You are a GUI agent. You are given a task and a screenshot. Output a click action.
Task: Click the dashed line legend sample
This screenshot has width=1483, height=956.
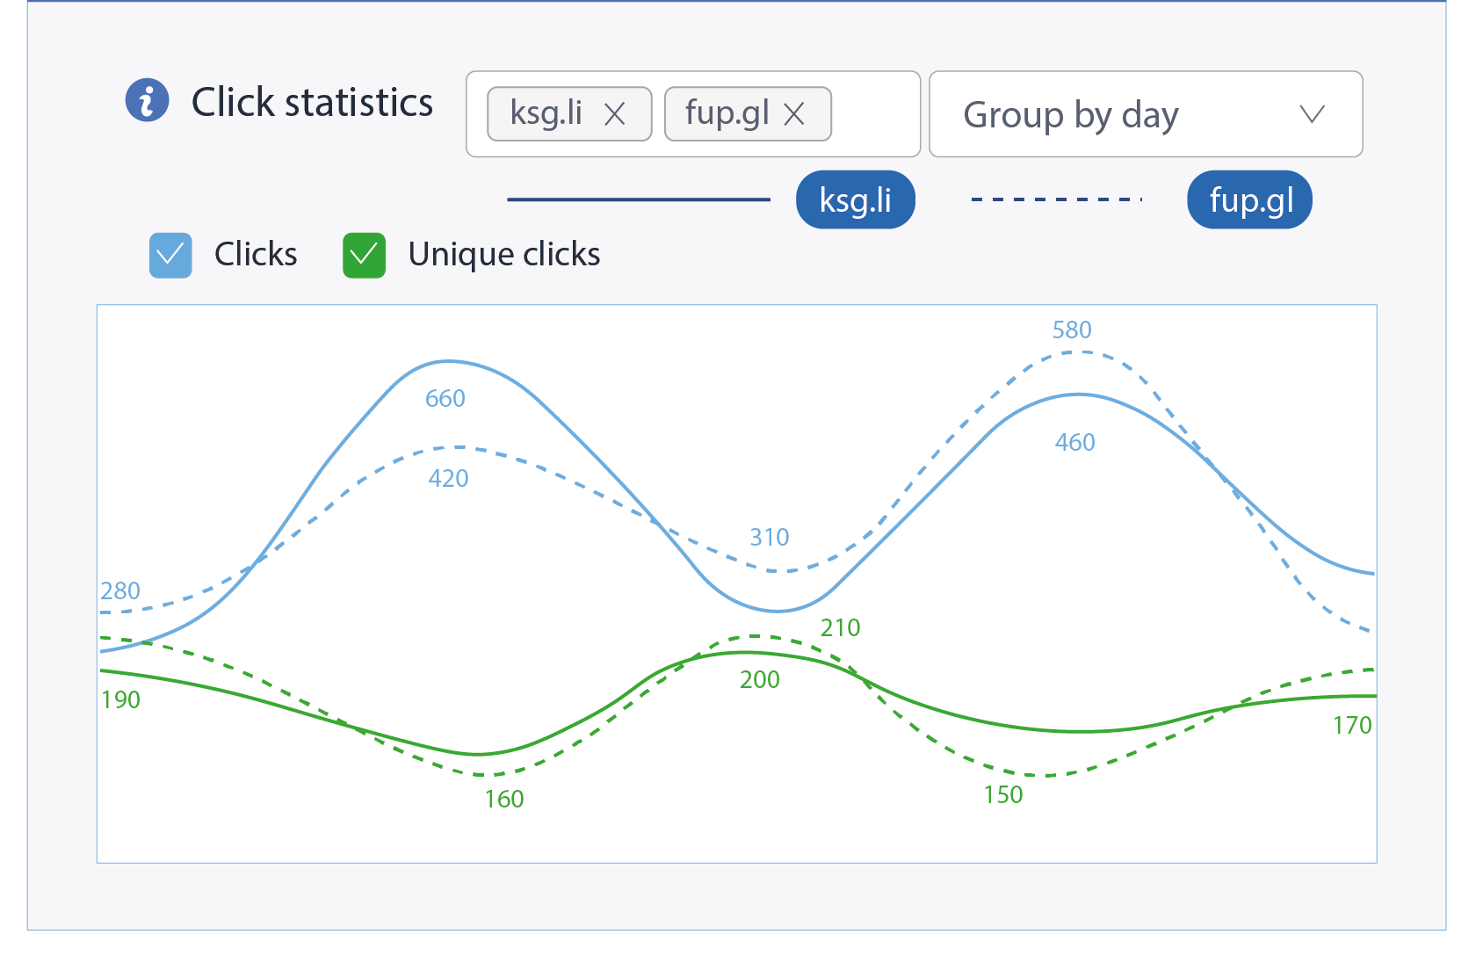1057,199
